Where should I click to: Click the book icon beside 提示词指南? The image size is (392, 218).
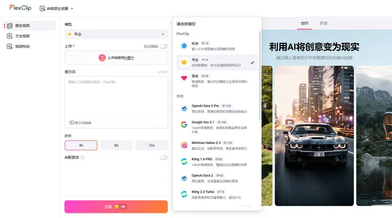pos(72,123)
